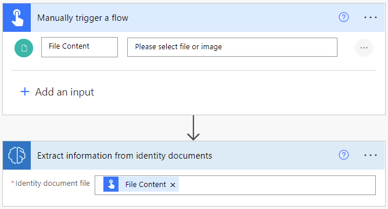Viewport: 388px width, 209px height.
Task: Open more options for Manually trigger a flow
Action: (x=370, y=17)
